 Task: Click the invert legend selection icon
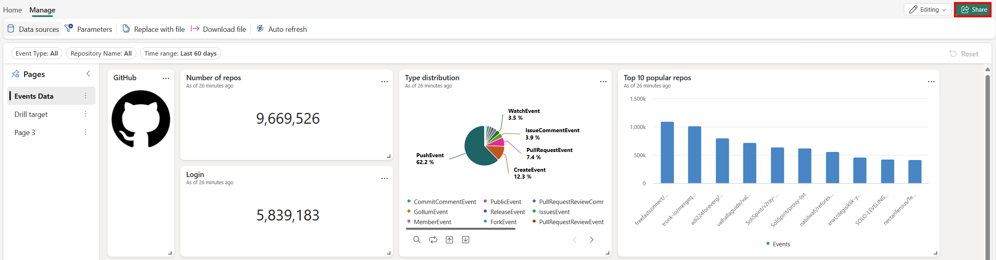click(x=433, y=240)
